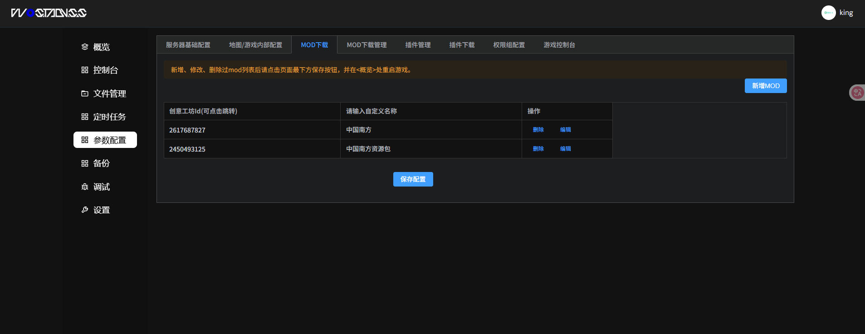Switch to the 服务器基础配置 tab
The width and height of the screenshot is (865, 334).
point(188,45)
